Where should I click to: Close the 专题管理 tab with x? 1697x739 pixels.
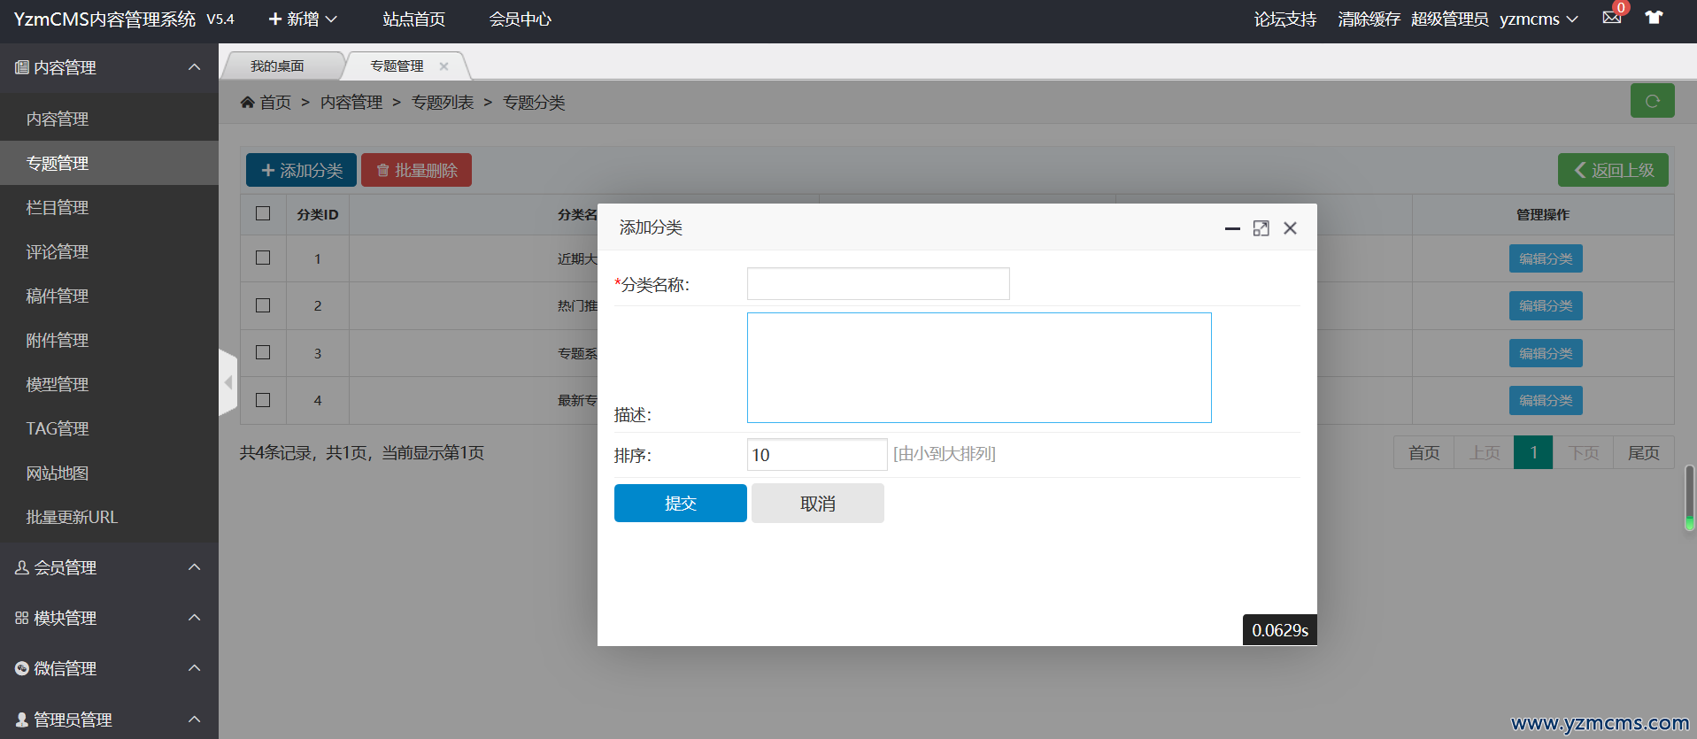tap(444, 66)
